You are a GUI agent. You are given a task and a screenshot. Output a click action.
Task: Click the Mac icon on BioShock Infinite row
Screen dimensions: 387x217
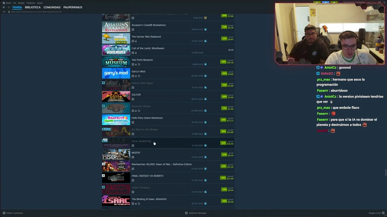136,111
